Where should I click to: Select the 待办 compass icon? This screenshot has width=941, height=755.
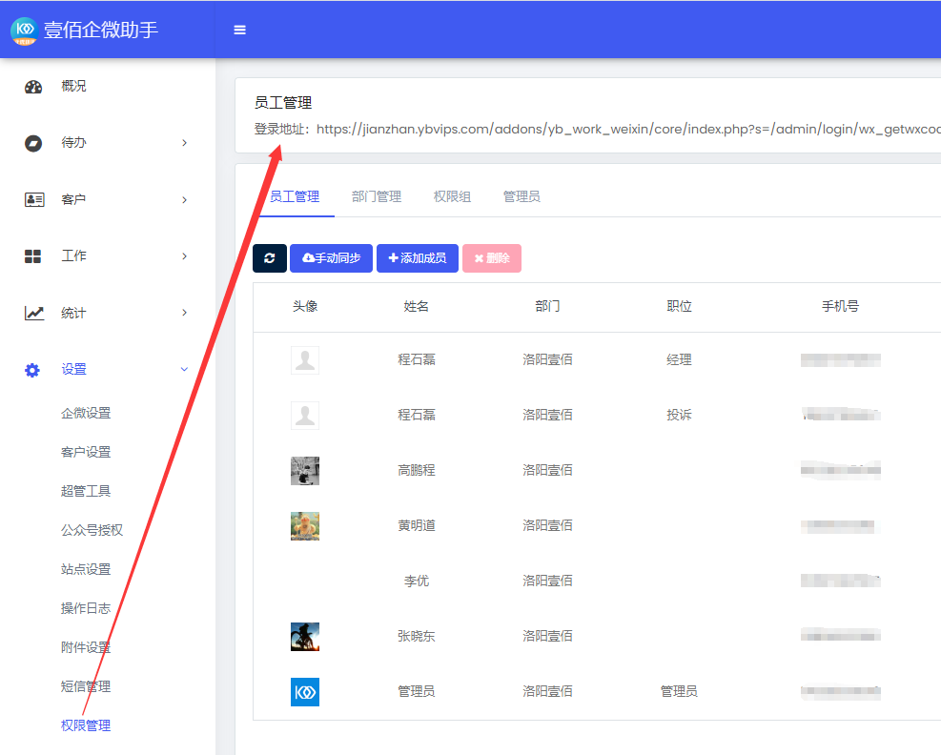coord(33,143)
